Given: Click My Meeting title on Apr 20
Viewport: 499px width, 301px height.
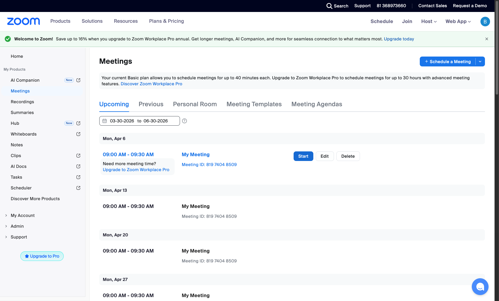Looking at the screenshot, I should [196, 251].
